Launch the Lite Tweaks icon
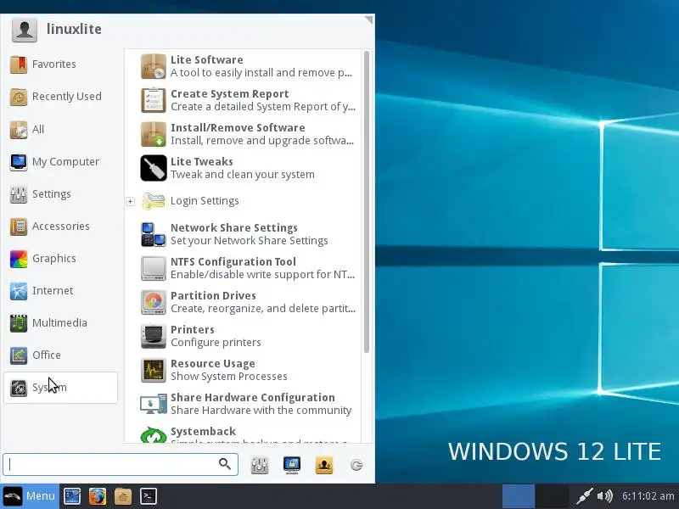 tap(154, 168)
